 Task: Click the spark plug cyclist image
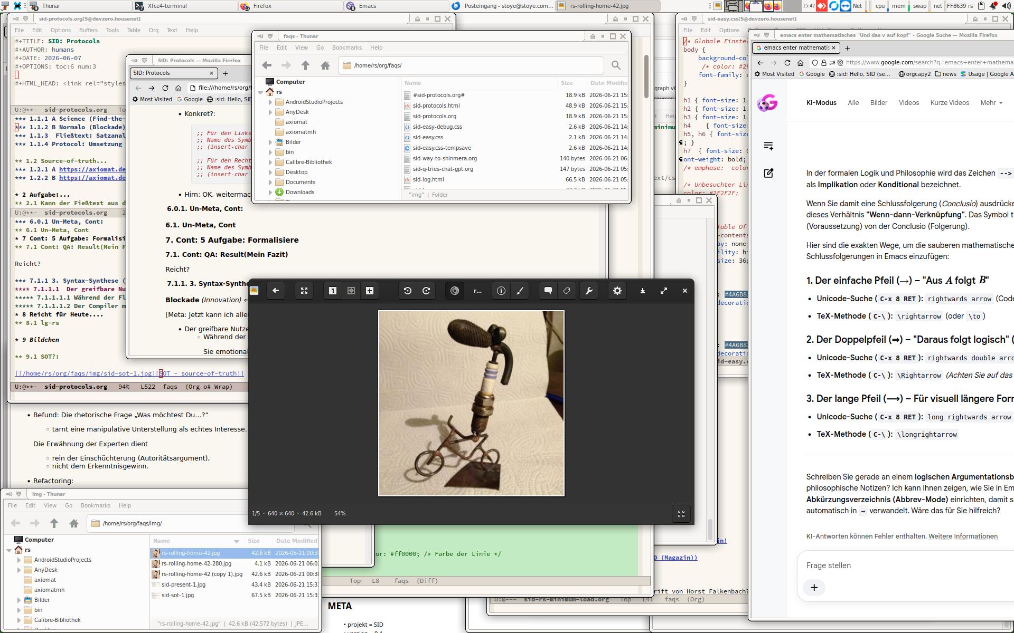tap(471, 404)
